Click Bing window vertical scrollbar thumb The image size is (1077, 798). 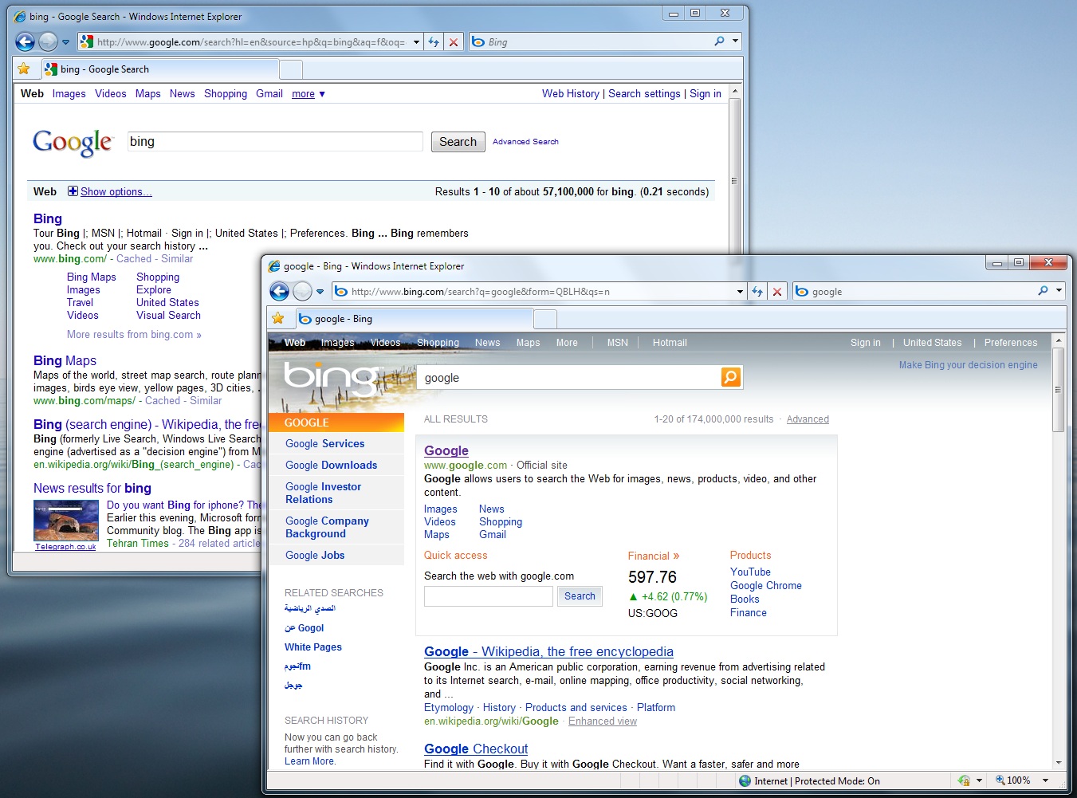(1059, 390)
